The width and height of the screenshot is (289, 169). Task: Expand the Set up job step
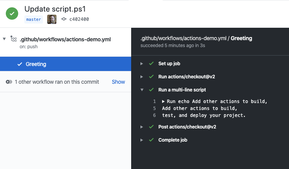click(142, 63)
